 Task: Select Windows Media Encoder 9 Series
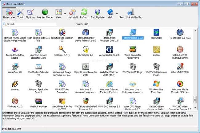coord(180,87)
